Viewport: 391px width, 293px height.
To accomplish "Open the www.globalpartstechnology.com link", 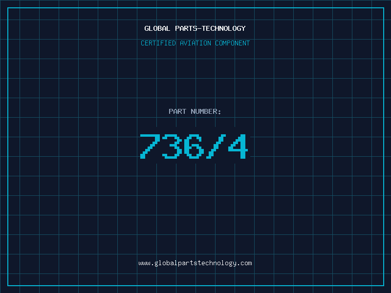I will [x=195, y=263].
